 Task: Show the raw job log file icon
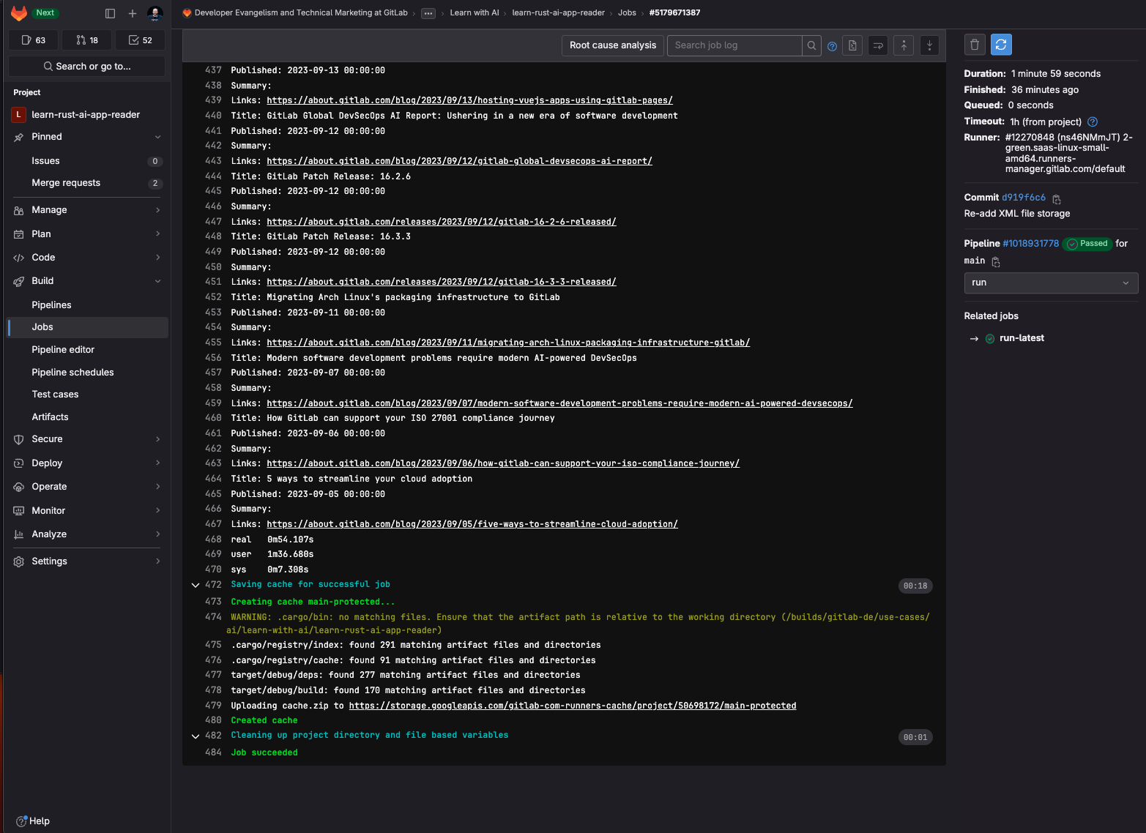pos(852,45)
